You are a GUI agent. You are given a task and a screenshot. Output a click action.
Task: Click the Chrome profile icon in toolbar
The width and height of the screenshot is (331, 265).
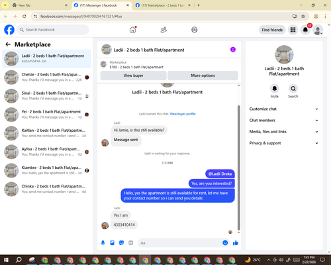316,16
